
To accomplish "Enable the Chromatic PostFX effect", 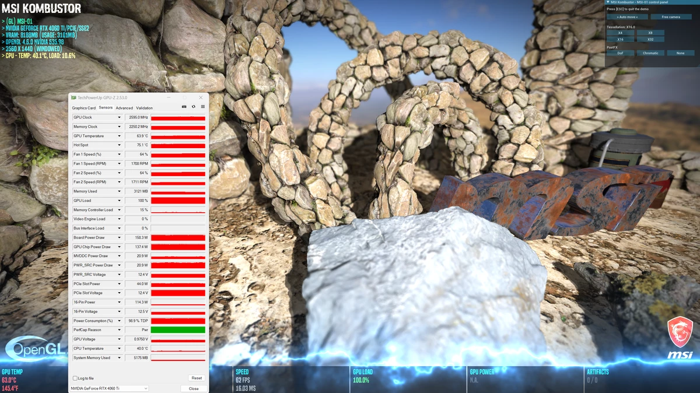I will tap(650, 53).
